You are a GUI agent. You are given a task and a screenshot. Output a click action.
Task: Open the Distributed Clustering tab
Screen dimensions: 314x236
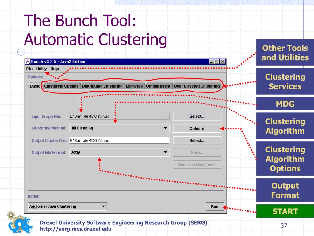(102, 86)
